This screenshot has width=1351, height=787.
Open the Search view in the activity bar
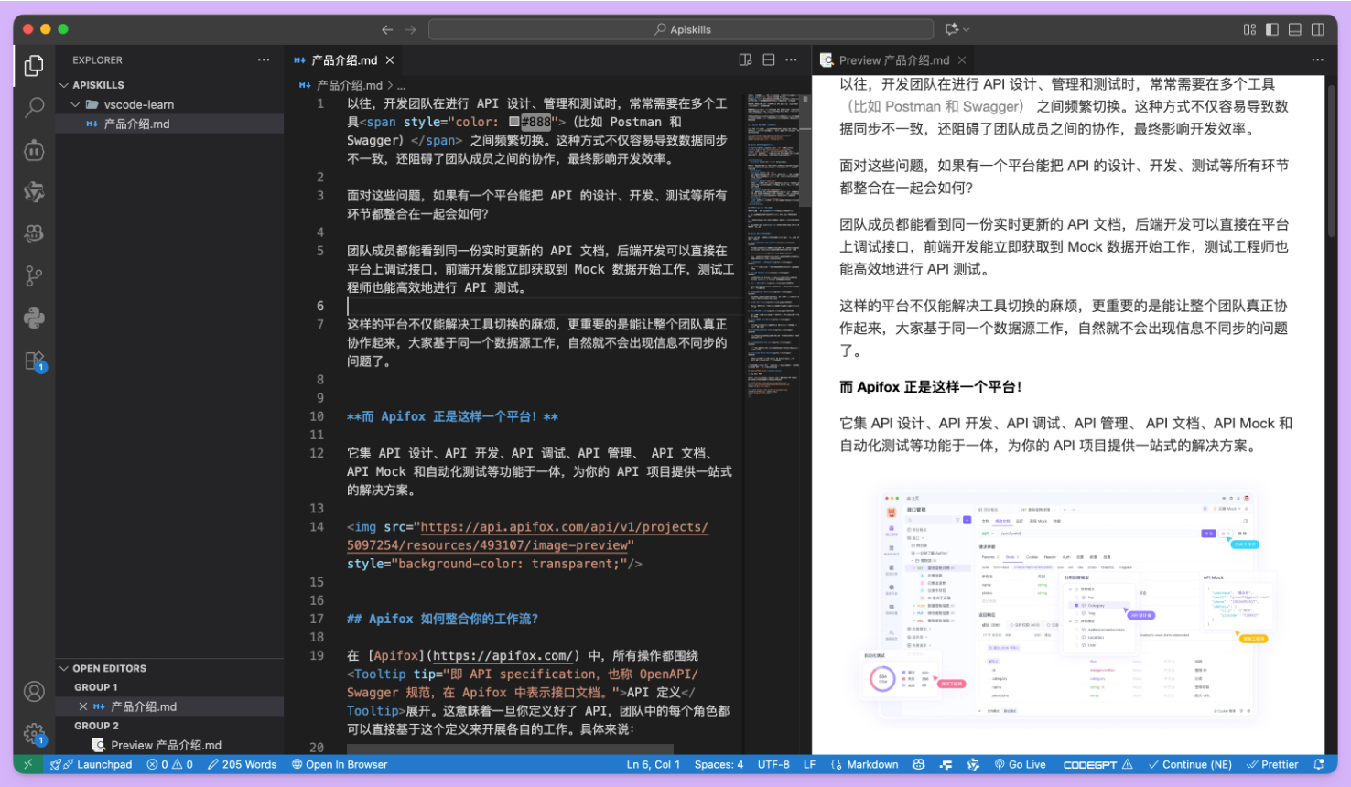34,108
